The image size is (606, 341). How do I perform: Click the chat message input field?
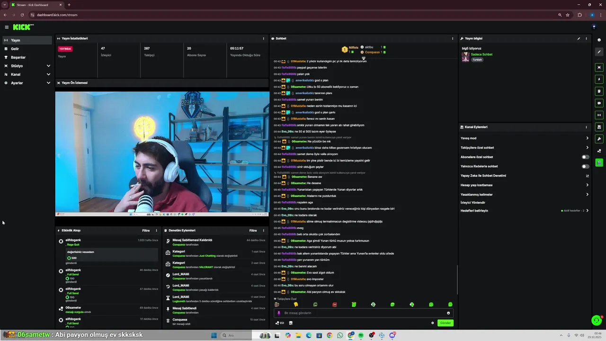(364, 313)
